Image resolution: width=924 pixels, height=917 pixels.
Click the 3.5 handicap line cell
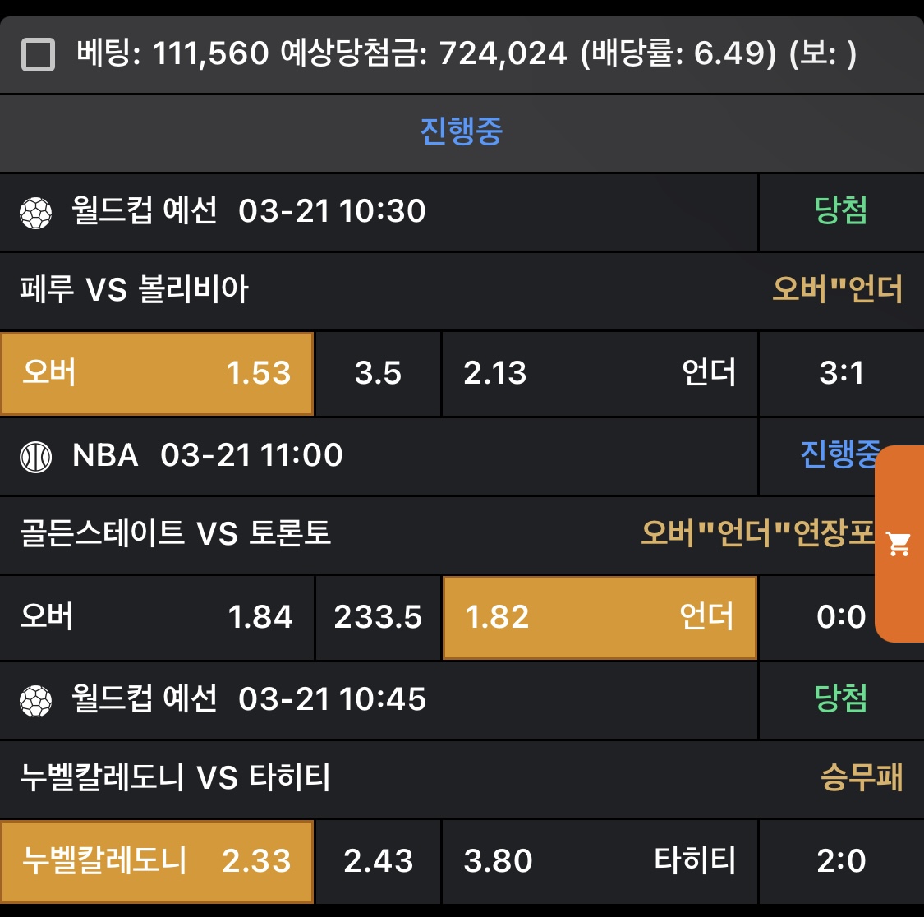(378, 373)
